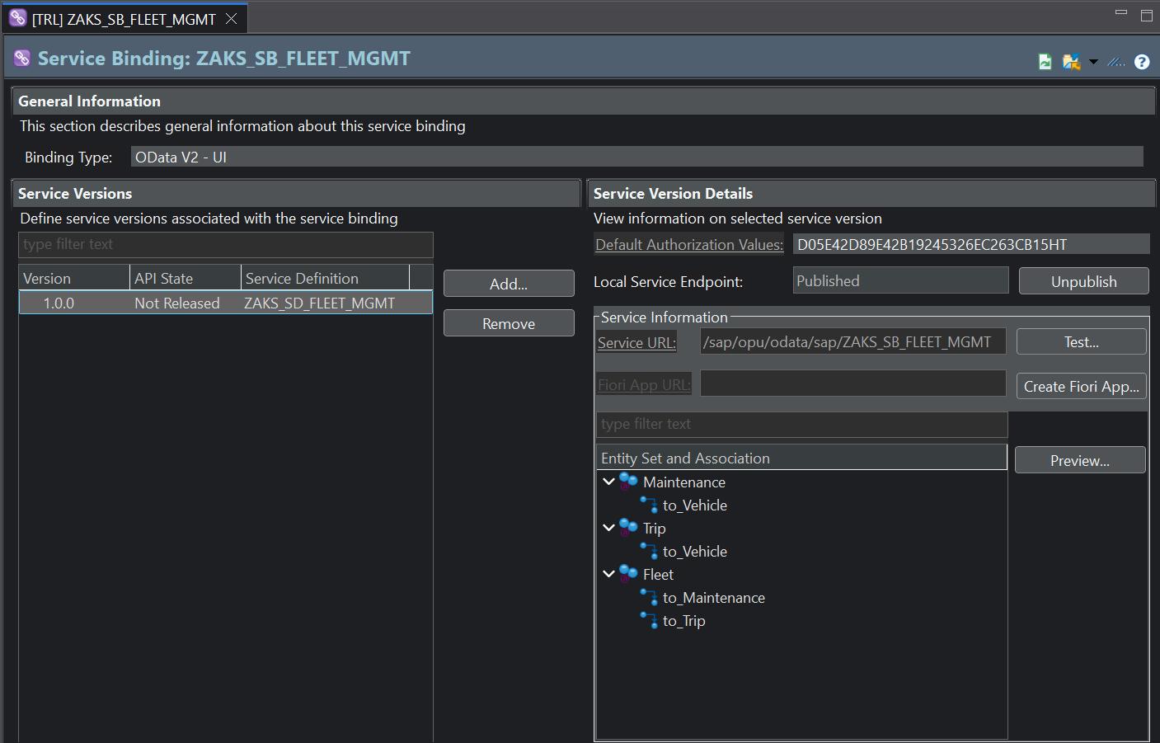Click the editor tab's service binding icon
Image resolution: width=1160 pixels, height=743 pixels.
click(18, 18)
